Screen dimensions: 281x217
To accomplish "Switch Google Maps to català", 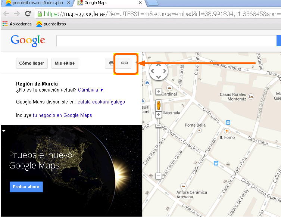I will click(84, 102).
